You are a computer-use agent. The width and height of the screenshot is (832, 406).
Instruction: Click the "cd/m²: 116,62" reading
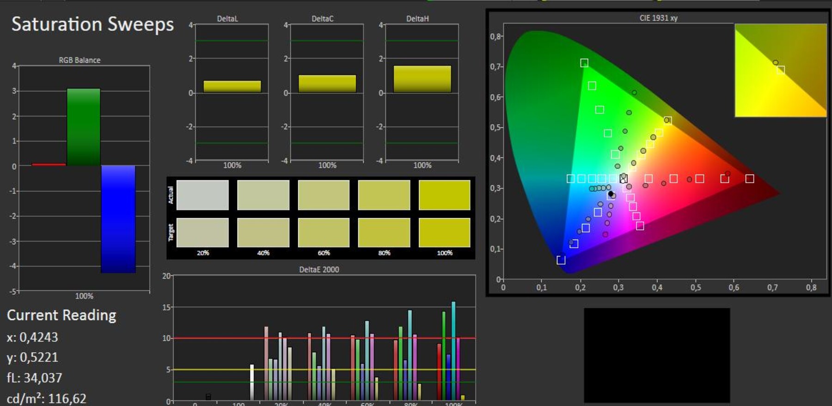coord(46,398)
